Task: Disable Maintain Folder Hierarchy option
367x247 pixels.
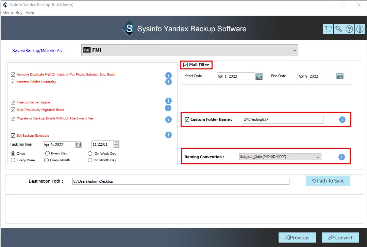Action: [x=13, y=82]
